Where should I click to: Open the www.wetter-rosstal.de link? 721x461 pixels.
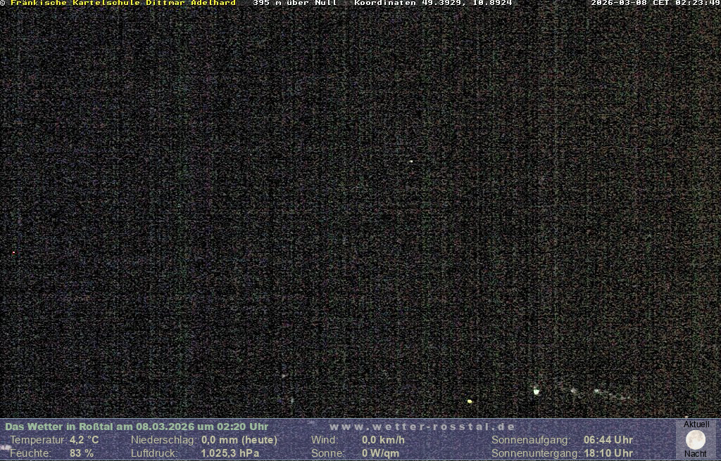pos(422,427)
